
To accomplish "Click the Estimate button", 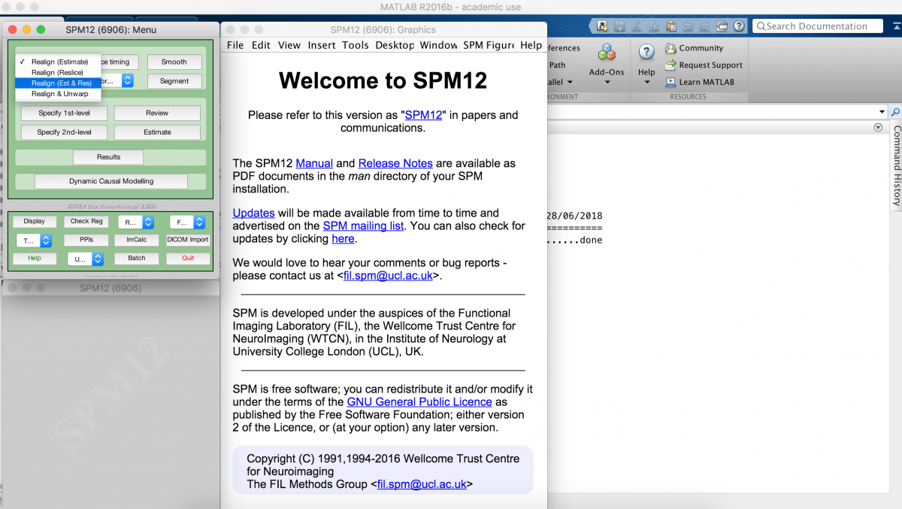I will coord(158,132).
